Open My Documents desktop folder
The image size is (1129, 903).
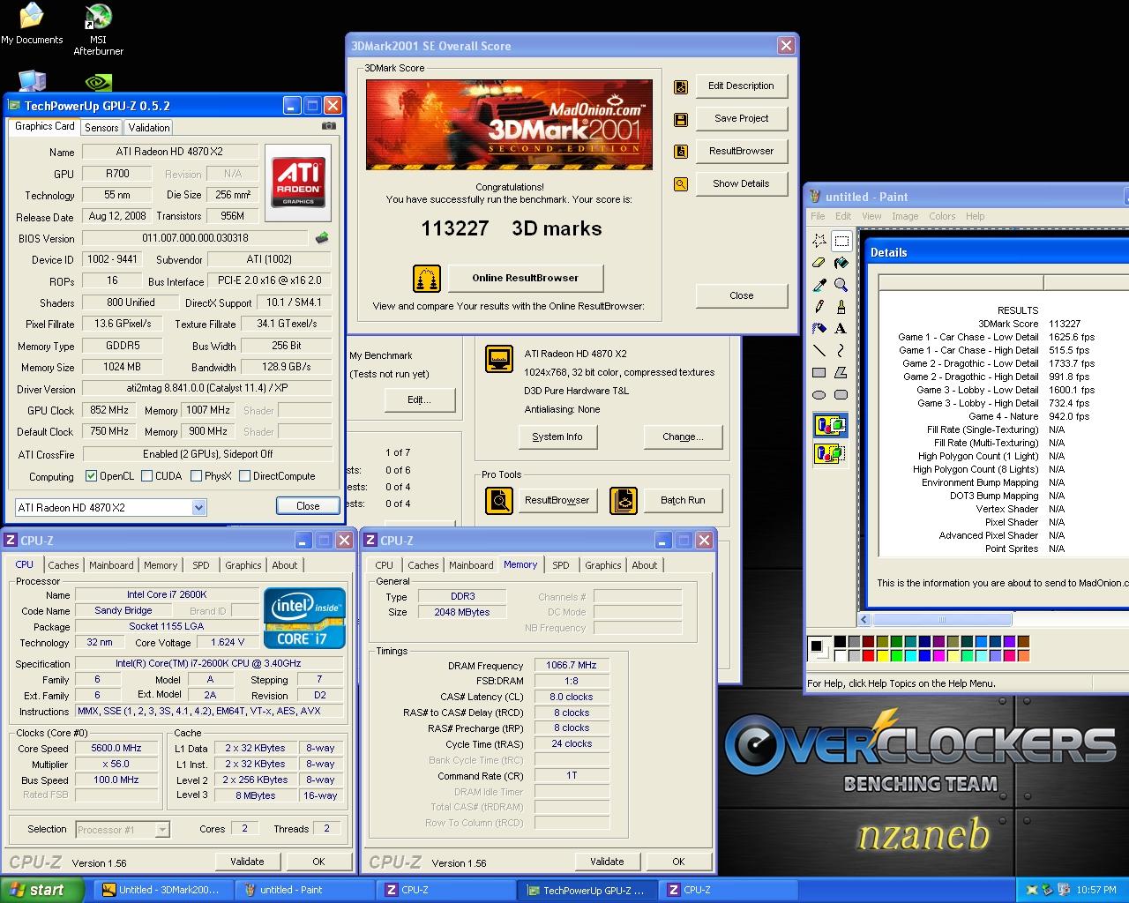[x=32, y=24]
